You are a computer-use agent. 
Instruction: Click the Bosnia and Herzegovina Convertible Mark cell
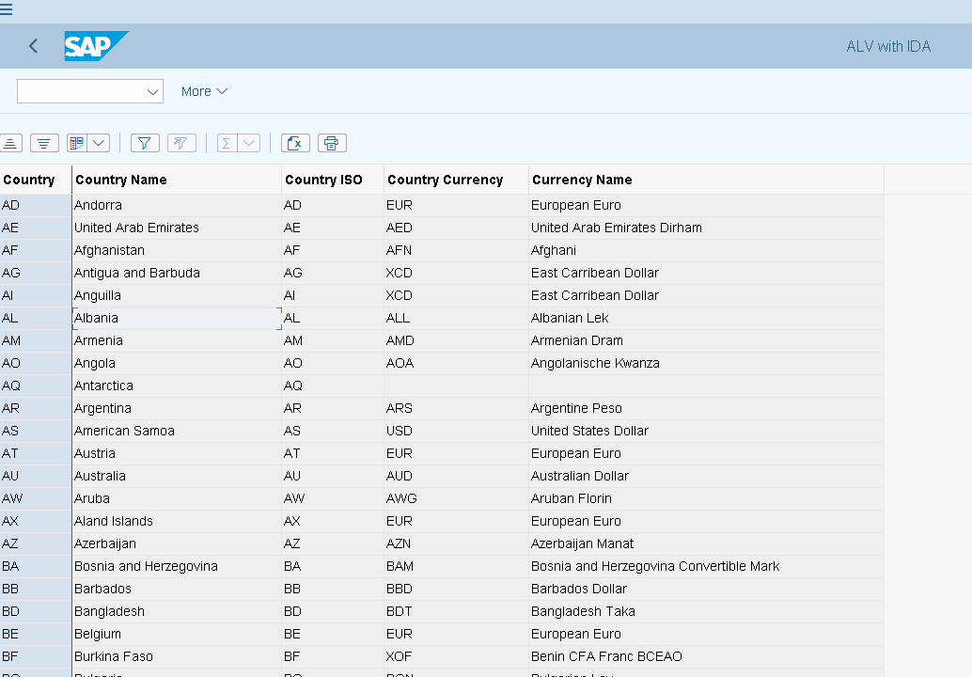[x=707, y=567]
